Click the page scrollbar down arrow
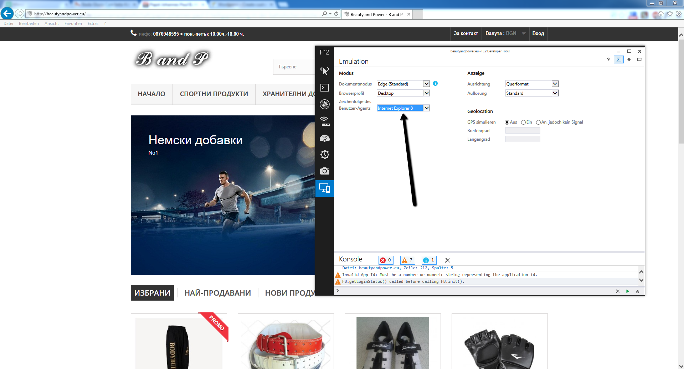684x369 pixels. 681,365
